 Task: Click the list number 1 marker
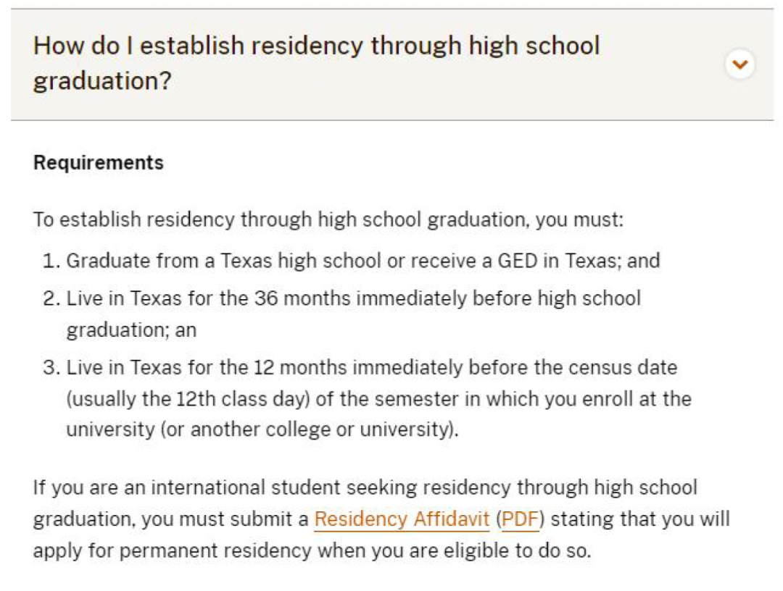[51, 261]
